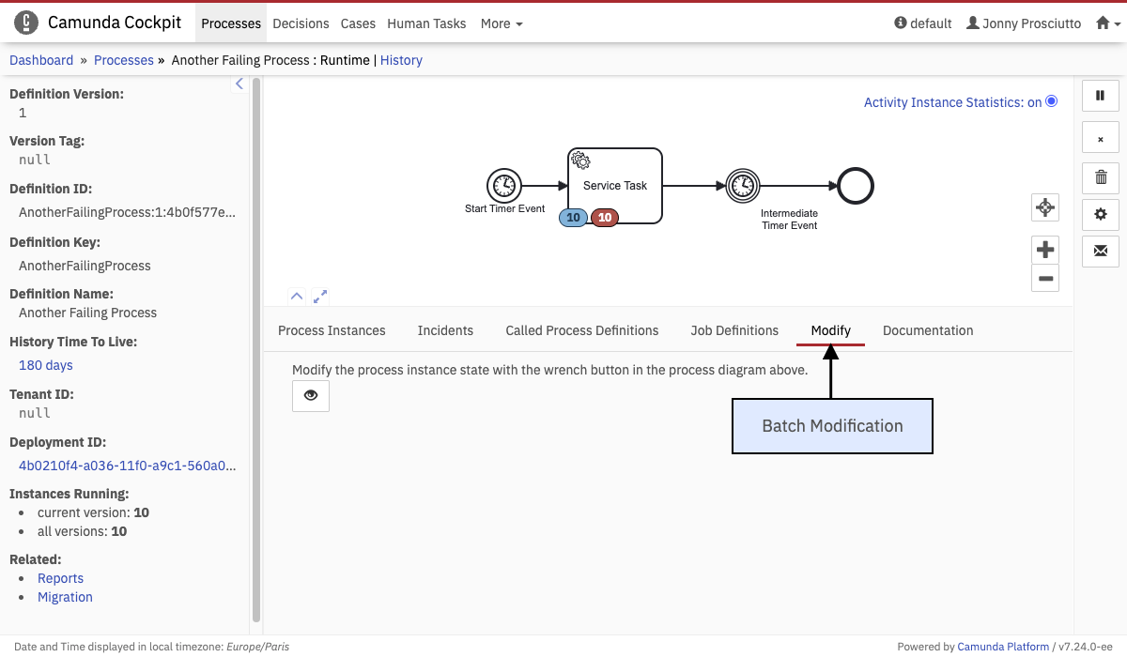Reset the diagram viewport with the crosshair icon

tap(1044, 207)
